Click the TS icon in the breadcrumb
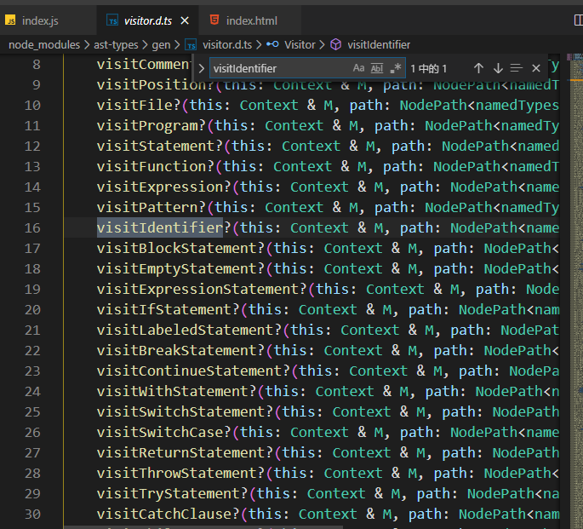583x529 pixels. [x=191, y=45]
